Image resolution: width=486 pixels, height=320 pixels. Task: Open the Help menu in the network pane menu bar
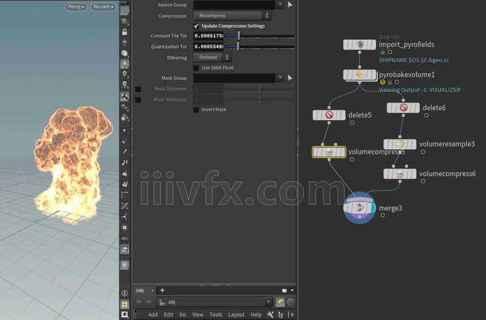coord(256,315)
